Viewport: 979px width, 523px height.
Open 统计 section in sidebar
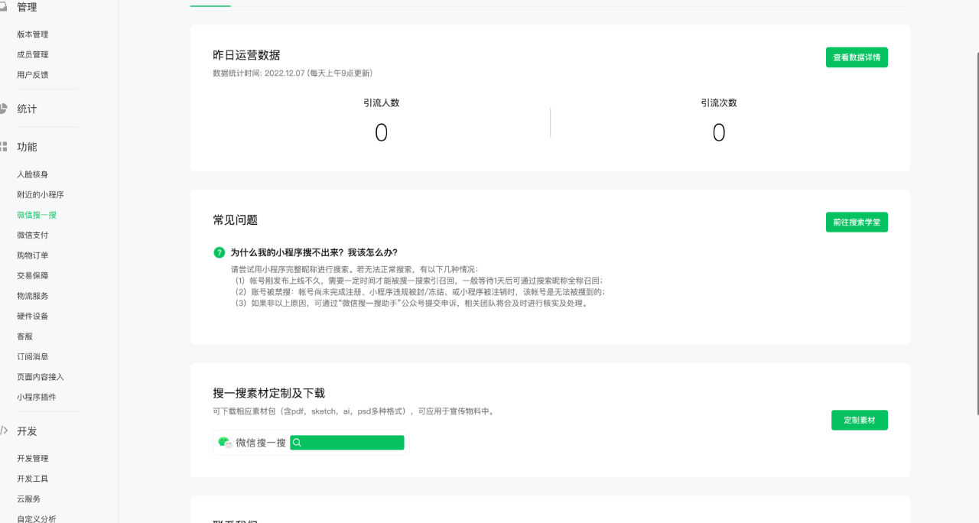pyautogui.click(x=27, y=109)
